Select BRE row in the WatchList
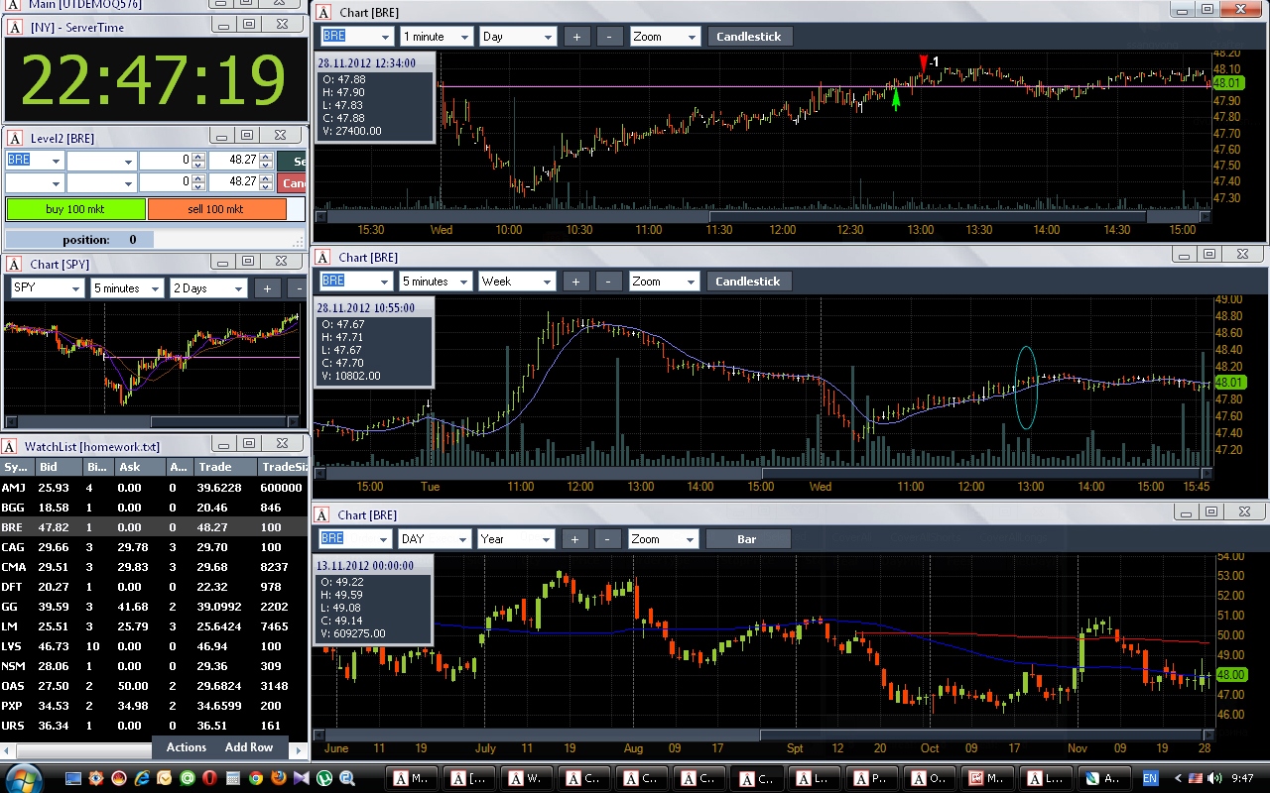This screenshot has width=1270, height=793. point(154,527)
